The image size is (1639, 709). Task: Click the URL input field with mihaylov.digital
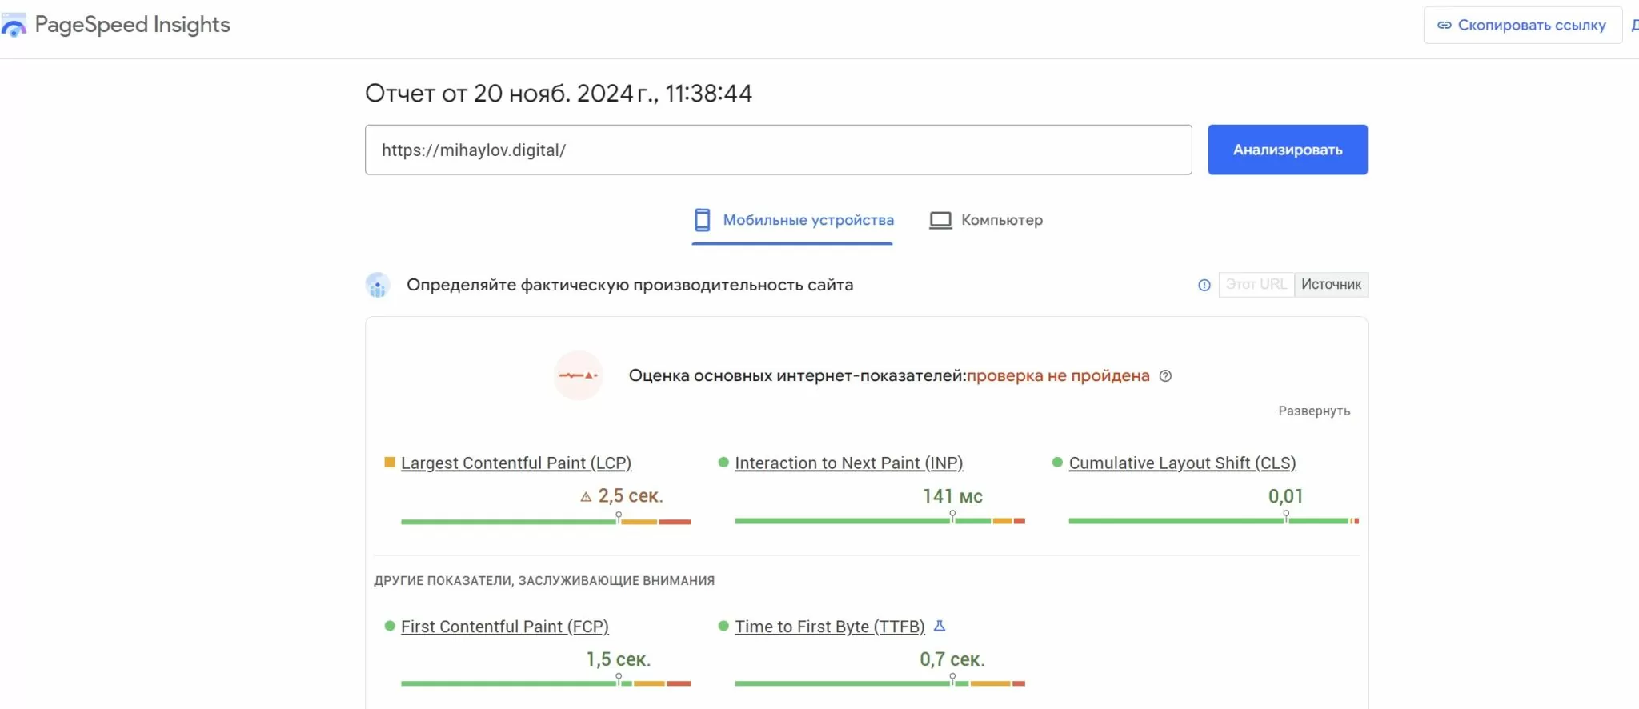pos(778,150)
